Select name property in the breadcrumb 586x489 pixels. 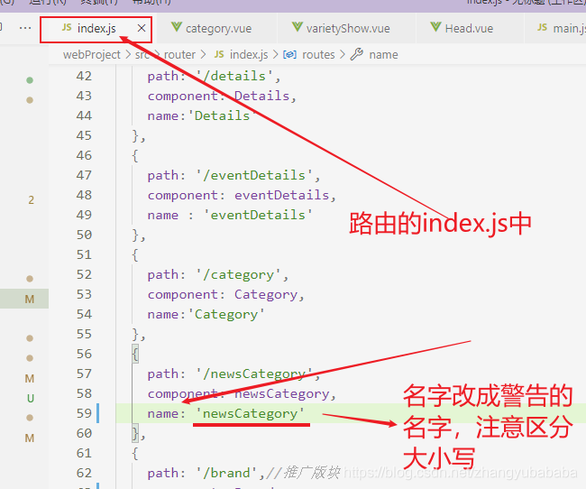click(383, 55)
